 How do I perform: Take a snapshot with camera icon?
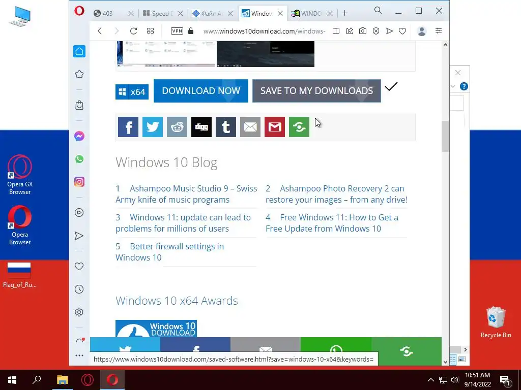coord(363,31)
